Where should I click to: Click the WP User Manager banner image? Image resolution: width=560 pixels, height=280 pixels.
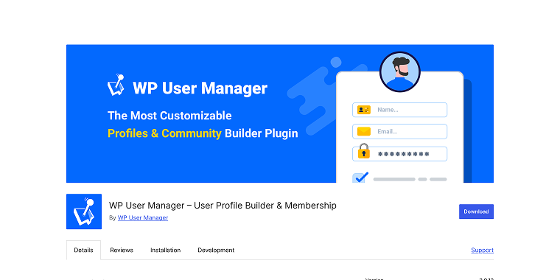click(280, 113)
